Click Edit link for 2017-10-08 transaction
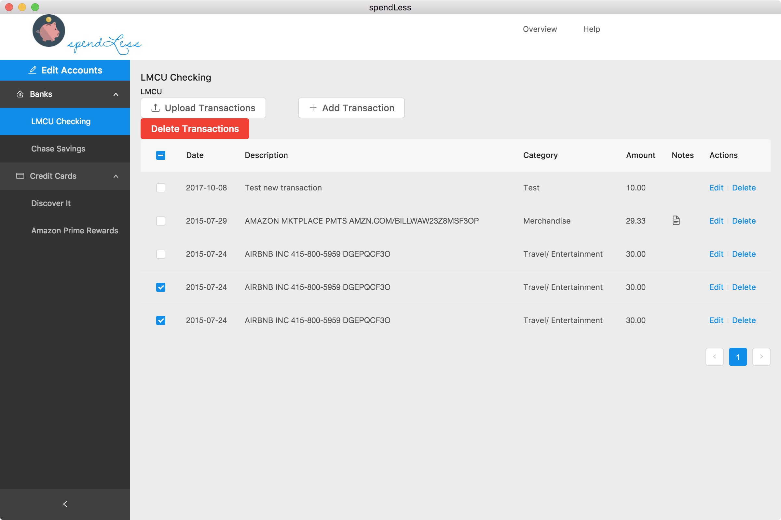Viewport: 781px width, 520px height. tap(716, 188)
